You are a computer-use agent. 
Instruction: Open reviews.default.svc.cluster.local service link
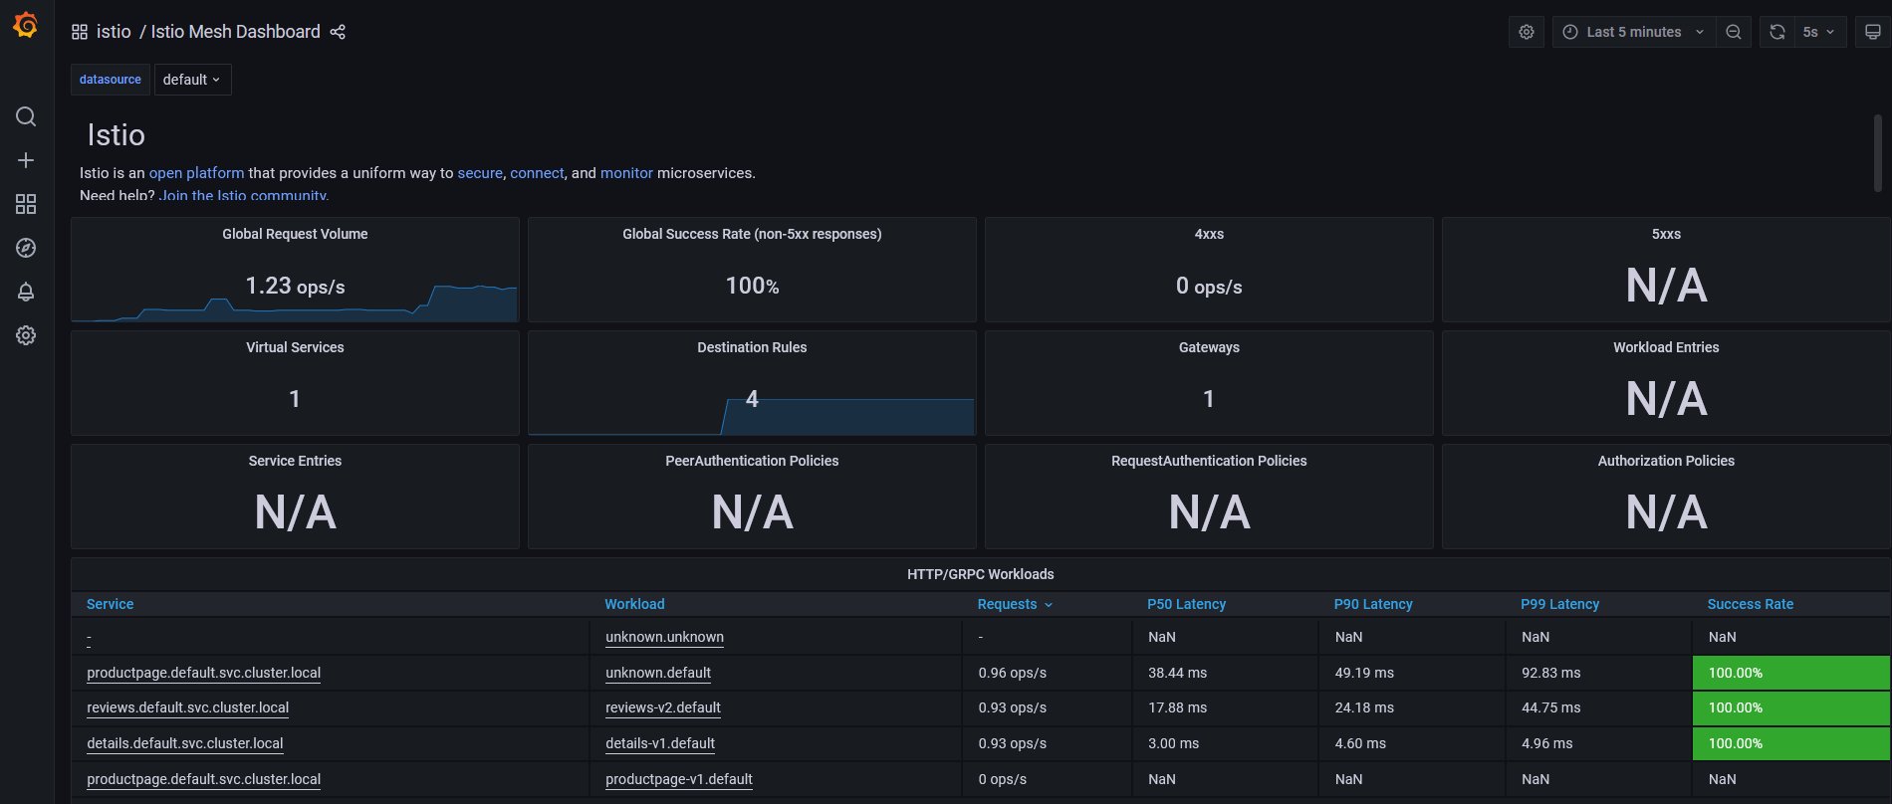click(x=187, y=707)
